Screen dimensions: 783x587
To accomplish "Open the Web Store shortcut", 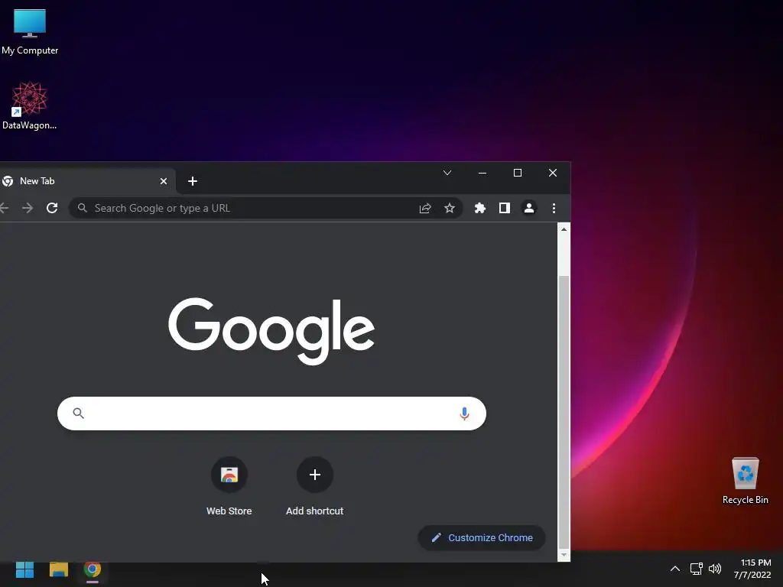I will (229, 486).
